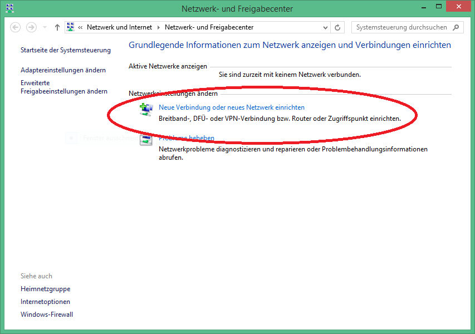Click the Control Panel icon in address bar
475x334 pixels.
[x=71, y=27]
